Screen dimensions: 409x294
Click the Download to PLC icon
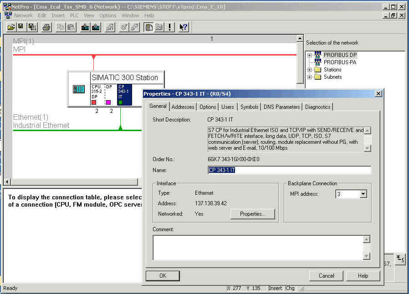coord(85,27)
